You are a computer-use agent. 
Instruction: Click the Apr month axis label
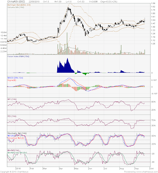[x=61, y=168]
